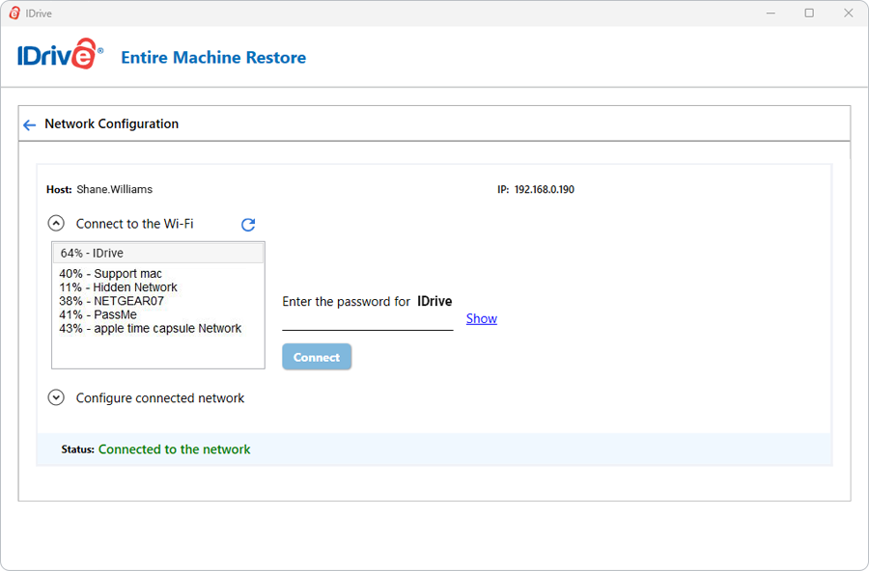Viewport: 869px width, 571px height.
Task: Maximize the IDrive window
Action: tap(809, 14)
